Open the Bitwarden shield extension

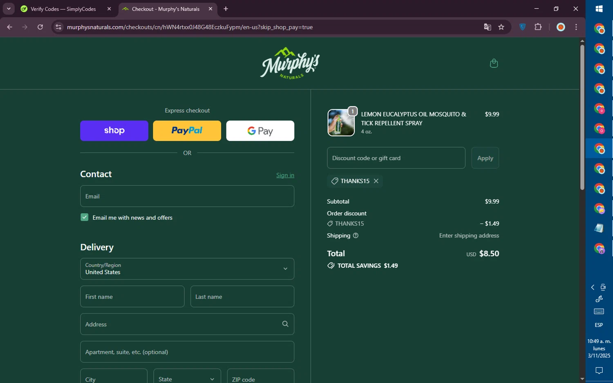pos(522,27)
